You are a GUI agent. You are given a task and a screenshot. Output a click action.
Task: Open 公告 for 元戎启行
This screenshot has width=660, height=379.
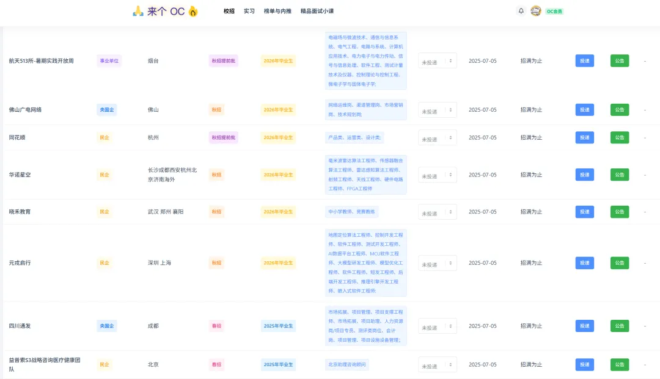(x=620, y=262)
